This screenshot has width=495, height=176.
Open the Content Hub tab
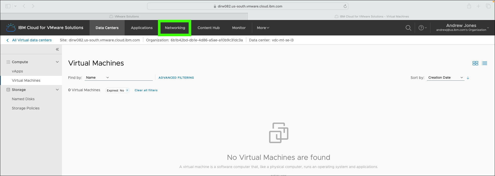click(209, 28)
